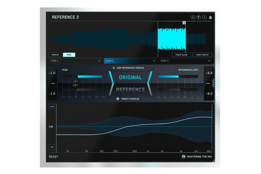Viewport: 261px width, 174px height.
Task: Click the Reference 2 plugin title
Action: point(65,17)
